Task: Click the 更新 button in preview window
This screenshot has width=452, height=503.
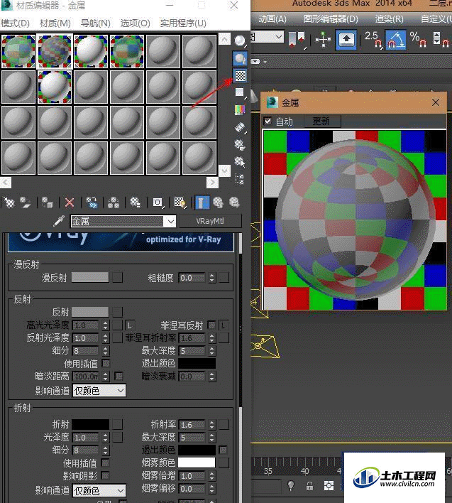Action: (x=321, y=121)
